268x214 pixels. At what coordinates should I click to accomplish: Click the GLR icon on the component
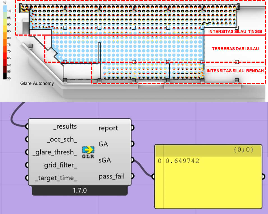tap(88, 152)
